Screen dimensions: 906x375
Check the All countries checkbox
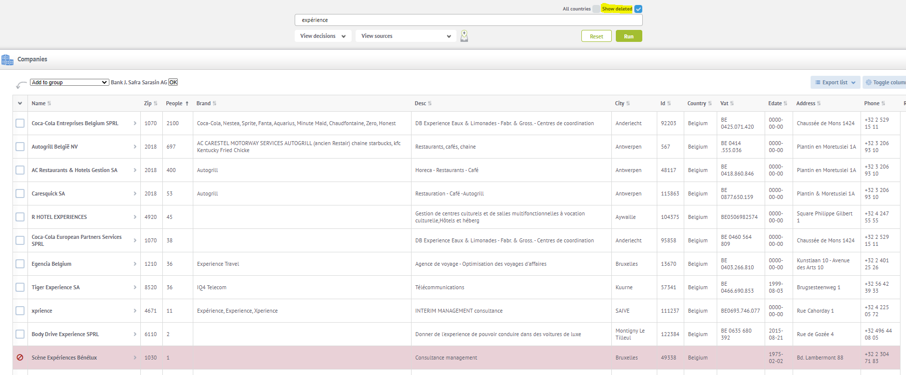(x=596, y=9)
